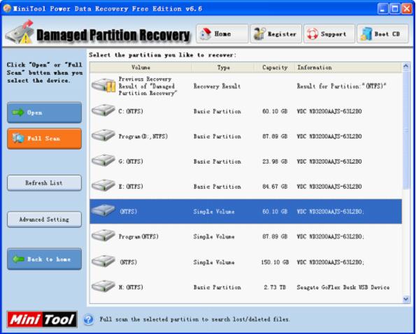Click the drive icon for Program(NTFS) Simple Volume
This screenshot has height=334, width=416.
pyautogui.click(x=103, y=235)
